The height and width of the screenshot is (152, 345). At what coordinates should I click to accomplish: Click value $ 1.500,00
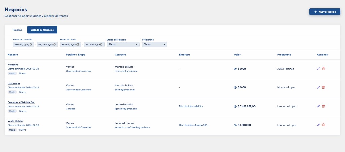click(x=244, y=125)
